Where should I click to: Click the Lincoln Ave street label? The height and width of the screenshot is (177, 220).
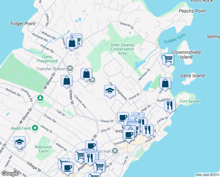point(80,101)
